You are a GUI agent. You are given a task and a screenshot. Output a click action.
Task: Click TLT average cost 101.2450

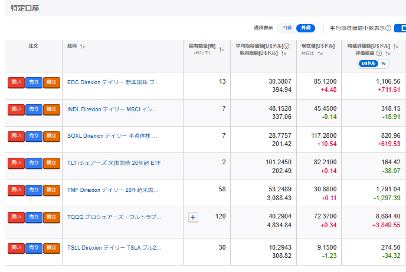[x=279, y=162]
